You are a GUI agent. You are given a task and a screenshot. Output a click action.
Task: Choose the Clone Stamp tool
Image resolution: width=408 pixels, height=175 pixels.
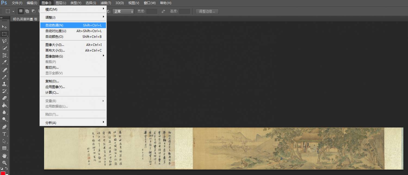pyautogui.click(x=4, y=84)
